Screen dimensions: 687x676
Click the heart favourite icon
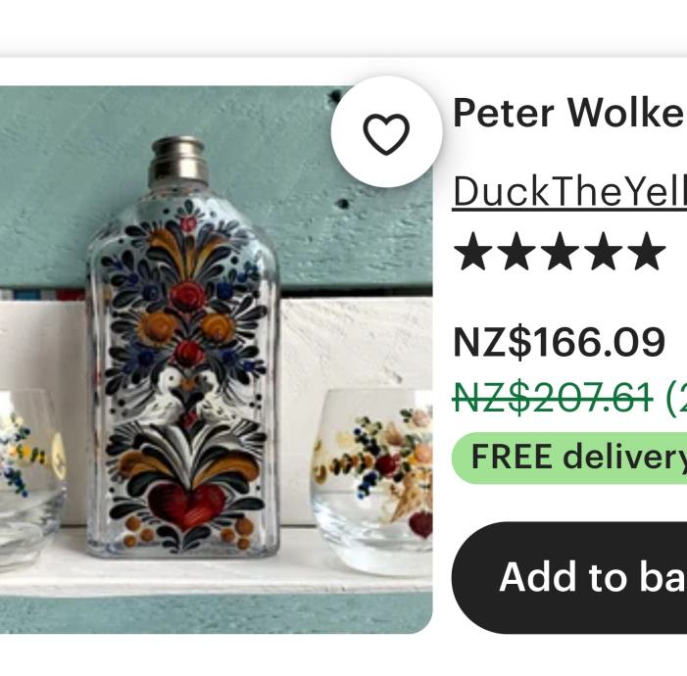(x=386, y=133)
